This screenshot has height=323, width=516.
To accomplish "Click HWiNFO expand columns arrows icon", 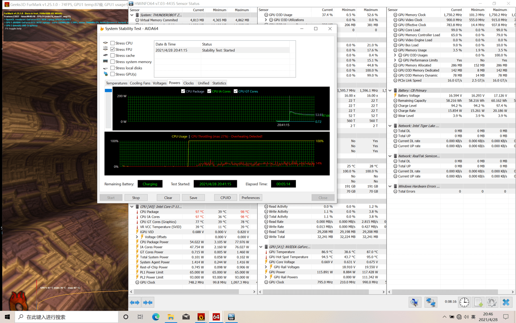I will [135, 303].
